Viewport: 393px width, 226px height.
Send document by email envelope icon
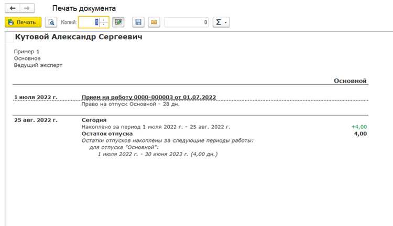(x=154, y=22)
